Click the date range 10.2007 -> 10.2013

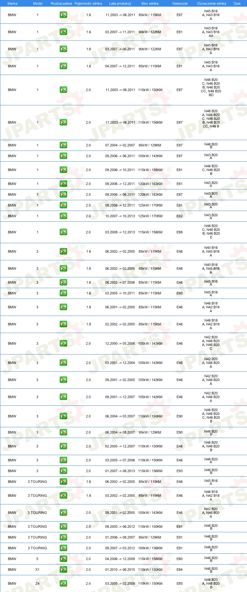pos(120,216)
